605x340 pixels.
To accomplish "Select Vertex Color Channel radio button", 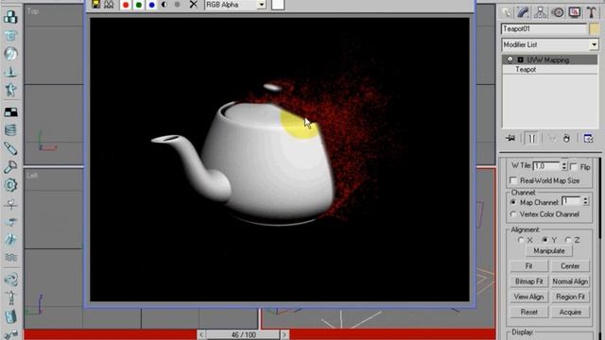I will [x=513, y=214].
